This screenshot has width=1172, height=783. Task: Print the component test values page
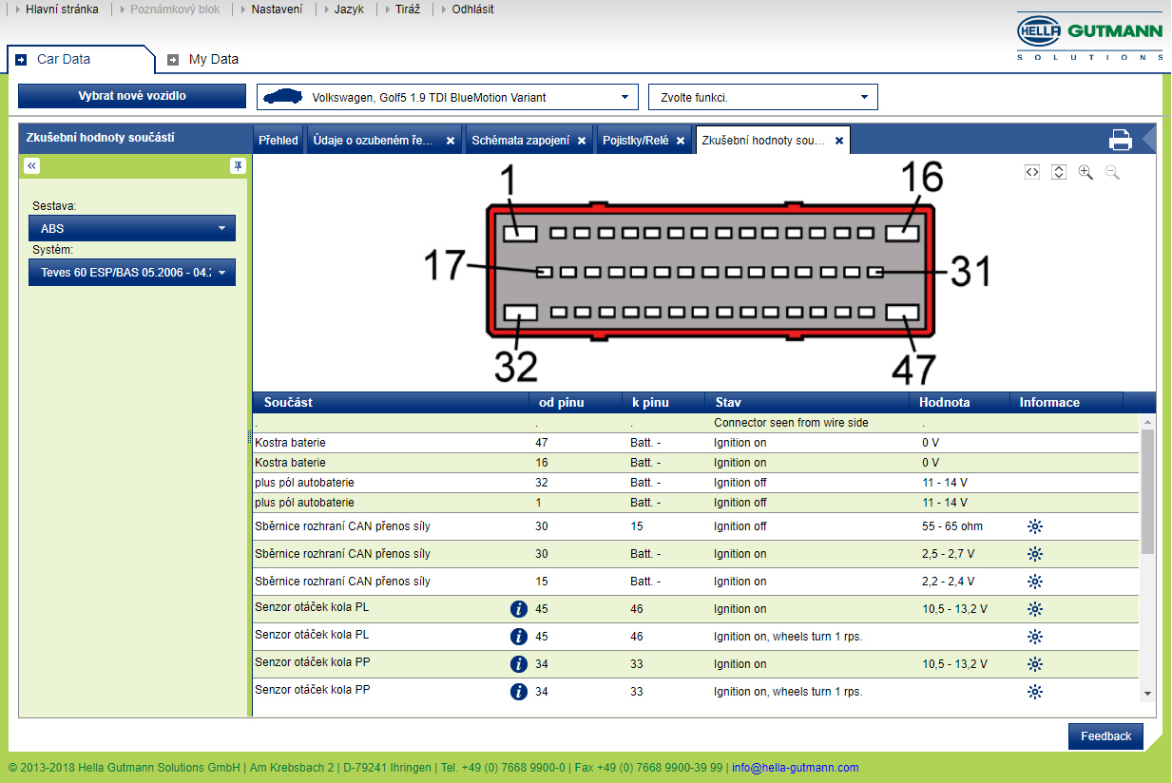tap(1121, 140)
